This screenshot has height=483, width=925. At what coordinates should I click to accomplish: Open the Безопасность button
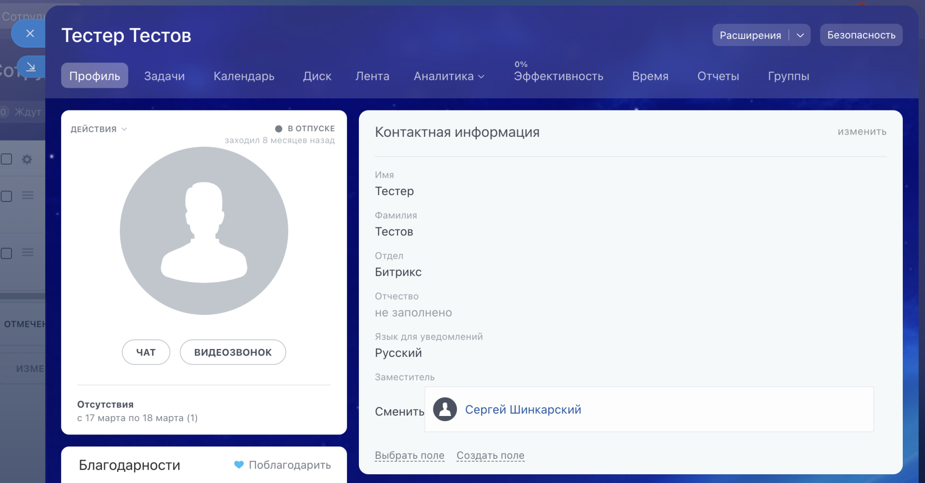861,35
